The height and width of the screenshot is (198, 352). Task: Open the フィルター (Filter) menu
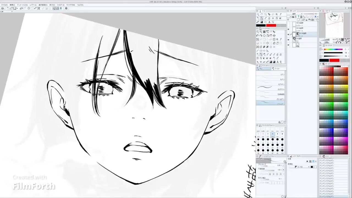(61, 5)
